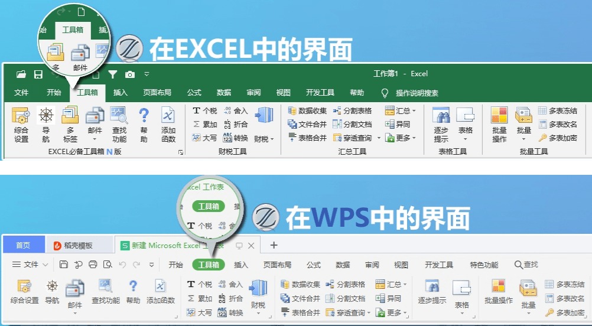The image size is (592, 326).
Task: Click the camera icon in Excel title bar
Action: tap(130, 74)
